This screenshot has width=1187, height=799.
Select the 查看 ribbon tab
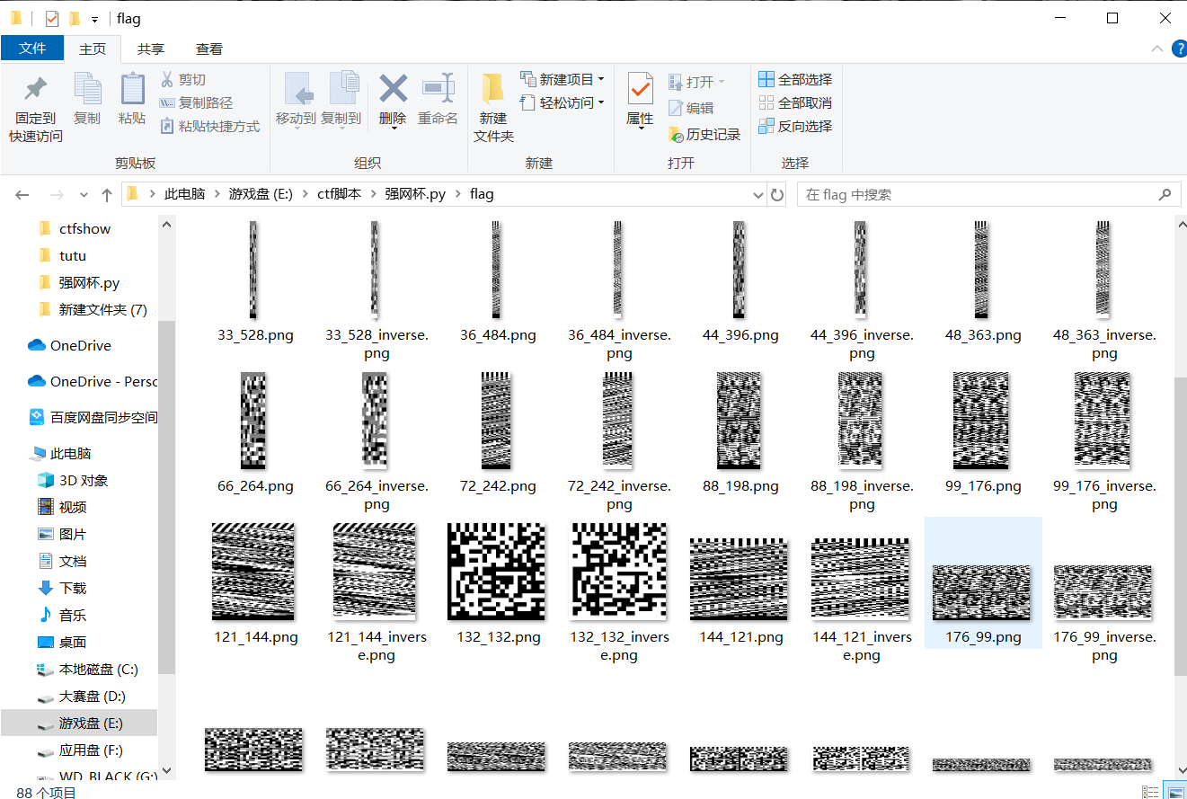pyautogui.click(x=209, y=49)
